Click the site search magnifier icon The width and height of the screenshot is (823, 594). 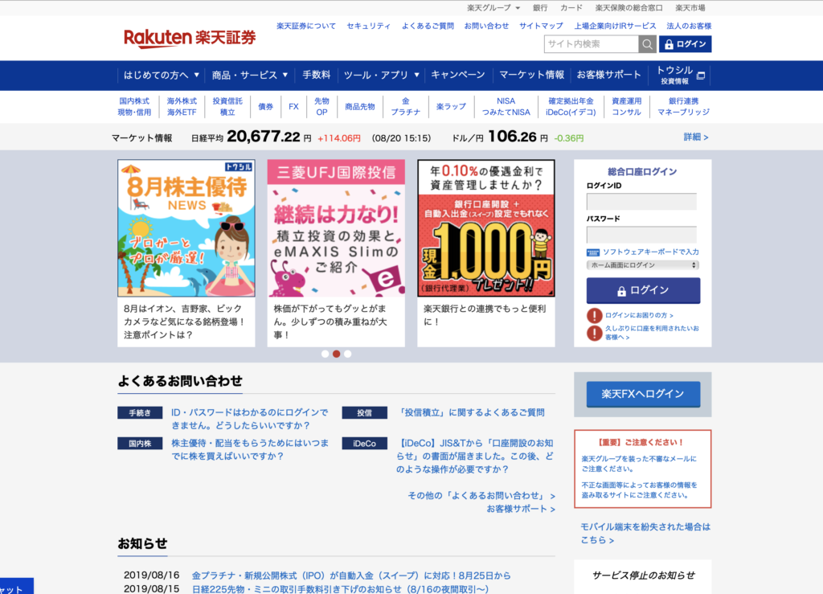[x=647, y=44]
